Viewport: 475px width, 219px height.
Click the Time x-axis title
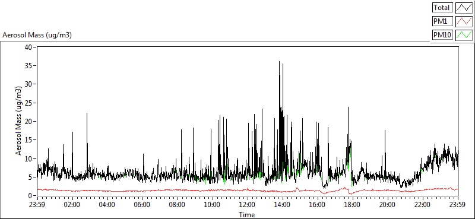point(247,215)
